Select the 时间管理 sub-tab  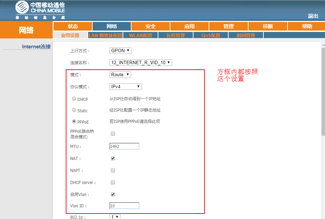coord(246,35)
